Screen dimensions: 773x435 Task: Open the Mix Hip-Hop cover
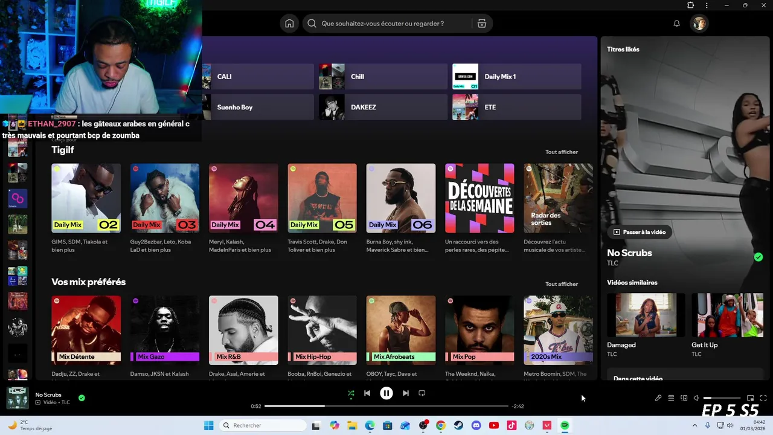pyautogui.click(x=322, y=330)
